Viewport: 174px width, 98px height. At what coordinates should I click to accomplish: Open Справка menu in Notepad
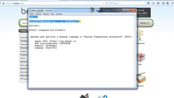click(x=59, y=14)
